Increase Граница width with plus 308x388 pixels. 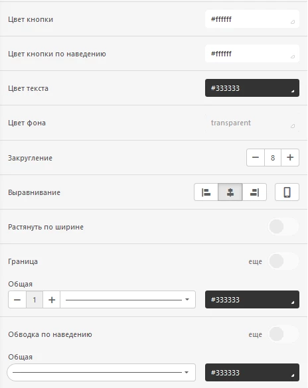tap(52, 300)
